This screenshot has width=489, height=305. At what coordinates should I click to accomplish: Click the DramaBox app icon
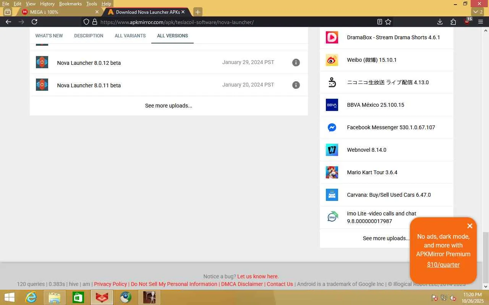click(332, 37)
